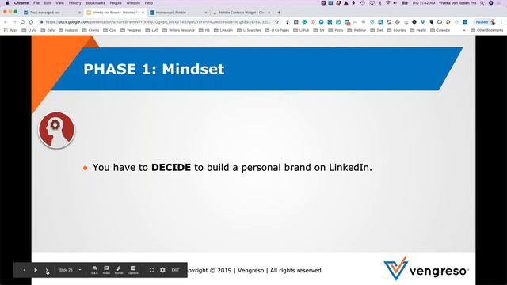The width and height of the screenshot is (507, 285).
Task: Open the File menu
Action: [36, 3]
